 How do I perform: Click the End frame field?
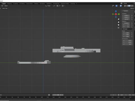click(131, 95)
